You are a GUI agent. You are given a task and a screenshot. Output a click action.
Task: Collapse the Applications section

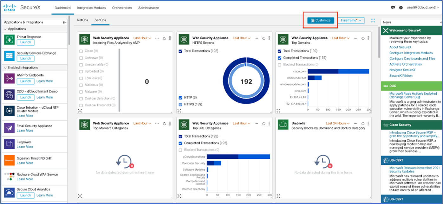5,29
